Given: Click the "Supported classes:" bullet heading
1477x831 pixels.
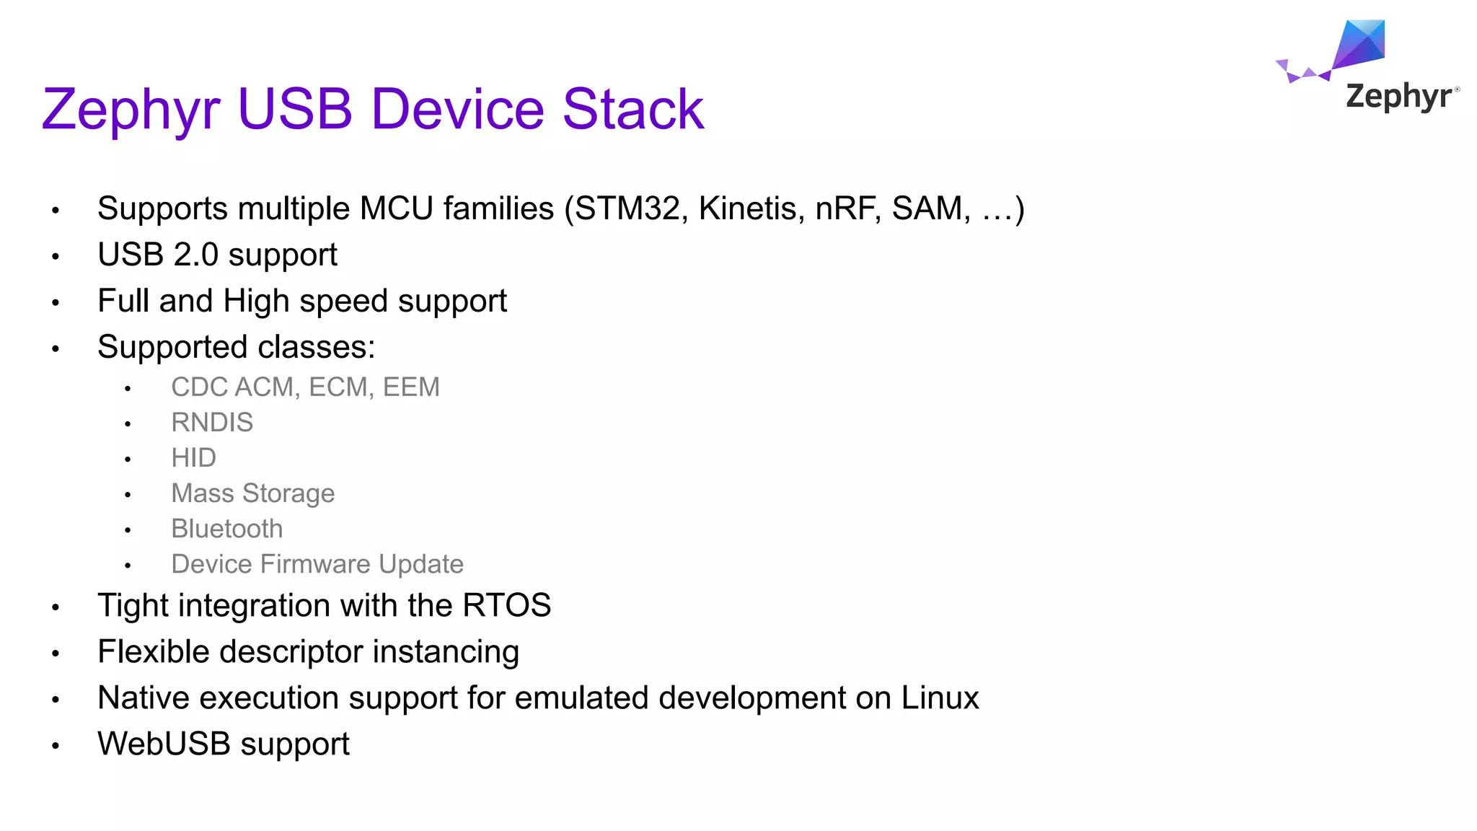Looking at the screenshot, I should [x=236, y=347].
